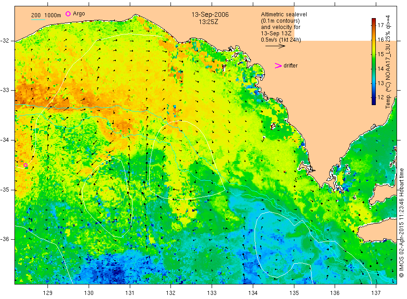The width and height of the screenshot is (407, 299).
Task: Click the longitude label 131
Action: pyautogui.click(x=130, y=293)
